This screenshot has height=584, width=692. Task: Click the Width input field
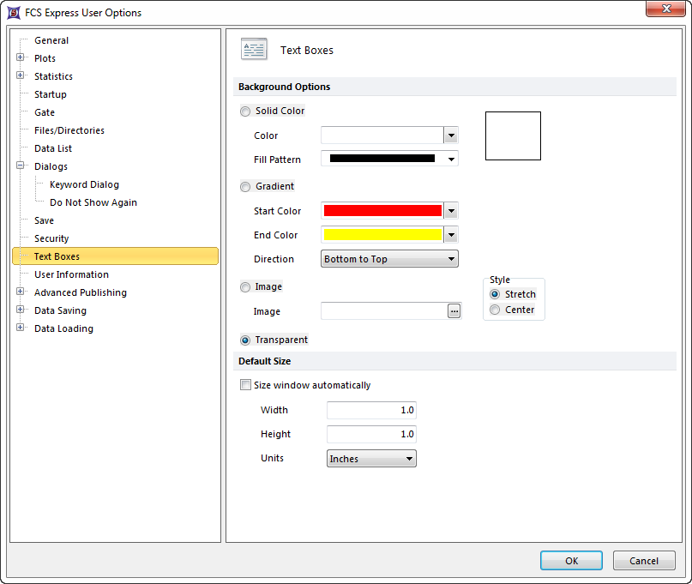point(371,410)
